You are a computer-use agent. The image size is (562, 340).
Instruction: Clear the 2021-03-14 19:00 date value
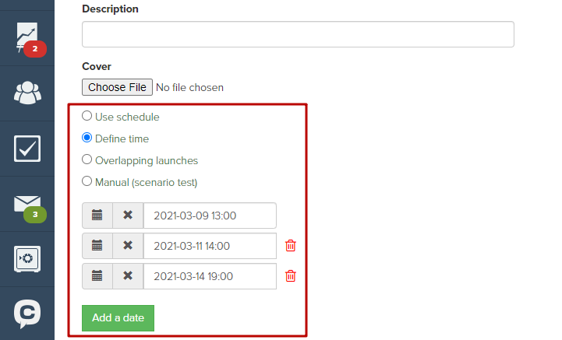click(x=128, y=276)
